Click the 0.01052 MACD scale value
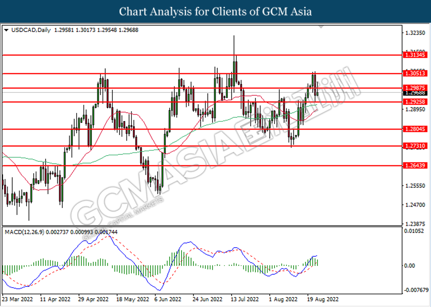 point(414,231)
